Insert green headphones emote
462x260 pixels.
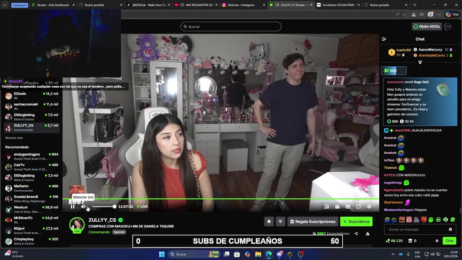click(446, 220)
